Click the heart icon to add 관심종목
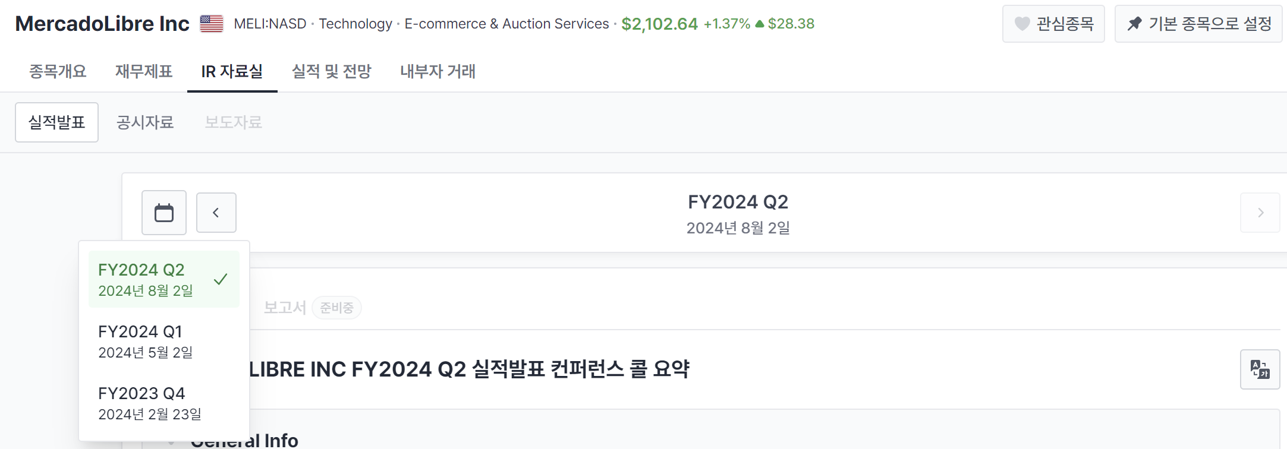 pos(1022,24)
